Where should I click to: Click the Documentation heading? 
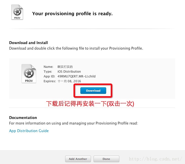23,118
